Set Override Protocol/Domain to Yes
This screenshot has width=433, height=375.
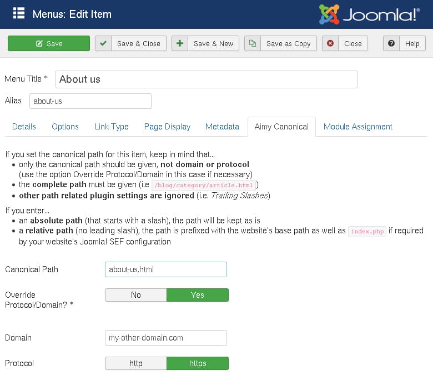coord(198,295)
